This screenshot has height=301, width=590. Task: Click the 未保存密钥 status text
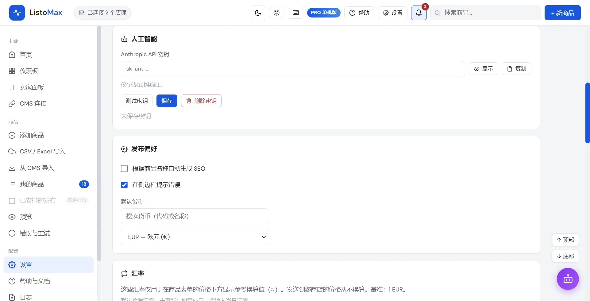(136, 116)
